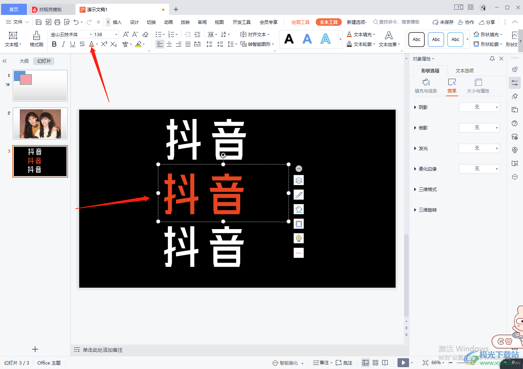Click the more options floating icon
523x369 pixels.
(298, 253)
